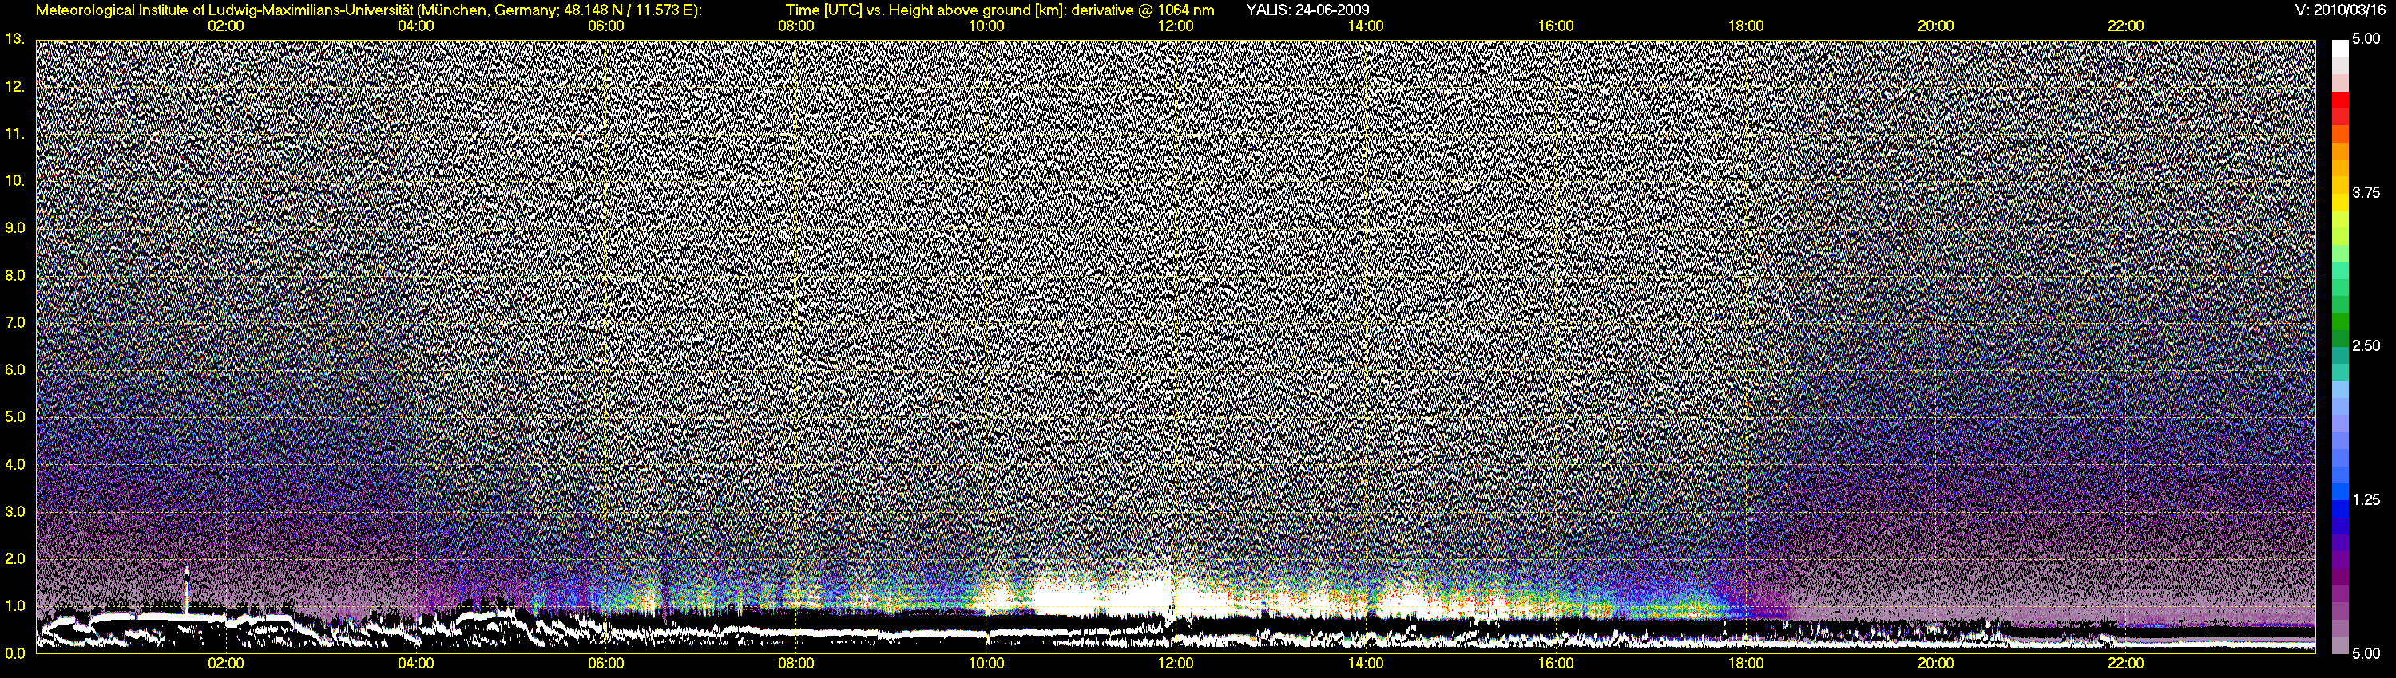Click the 22:00 label on the top time axis
This screenshot has width=2396, height=678.
2125,26
